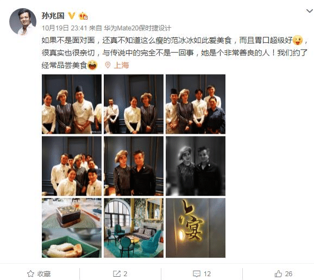Click the gold V verification badge

(x=72, y=16)
